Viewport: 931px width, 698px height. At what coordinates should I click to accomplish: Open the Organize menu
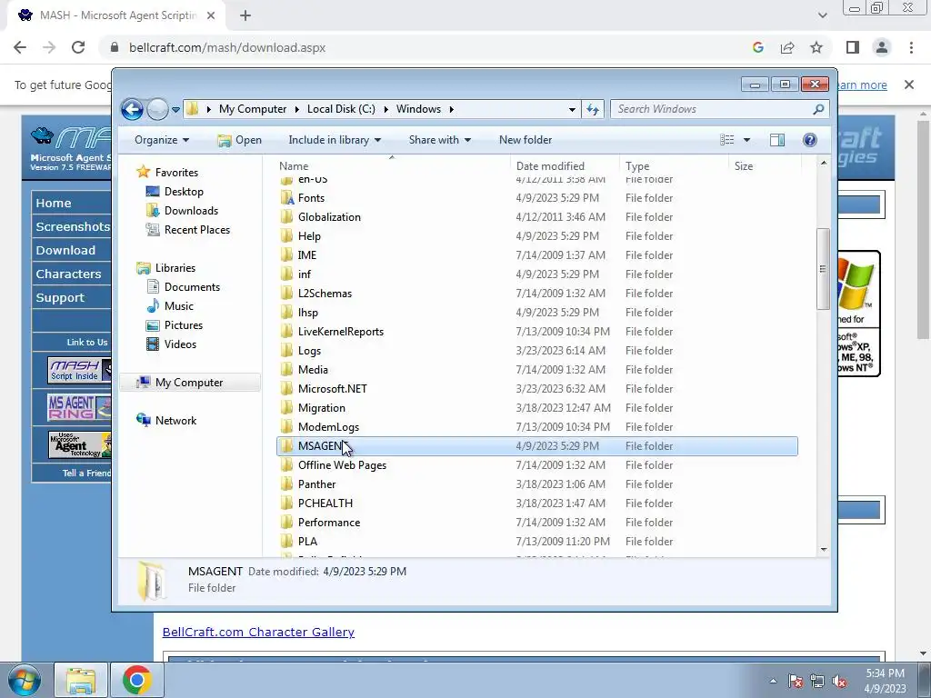[162, 140]
